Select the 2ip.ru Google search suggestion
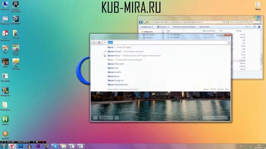 (125, 60)
